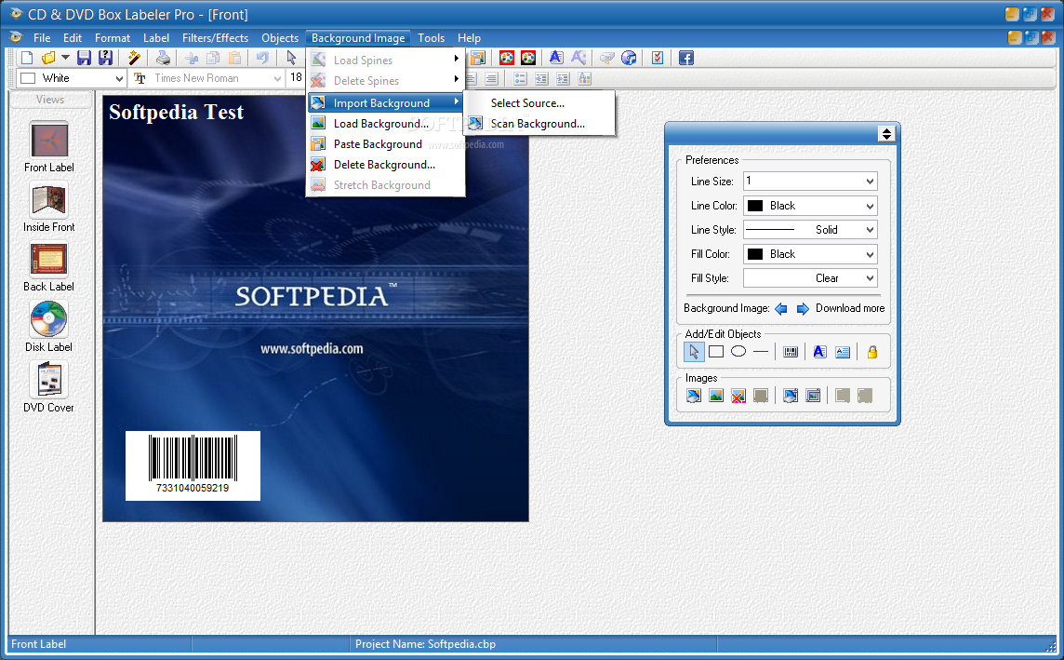The image size is (1064, 660).
Task: Click the Save As floppy icon
Action: (x=106, y=59)
